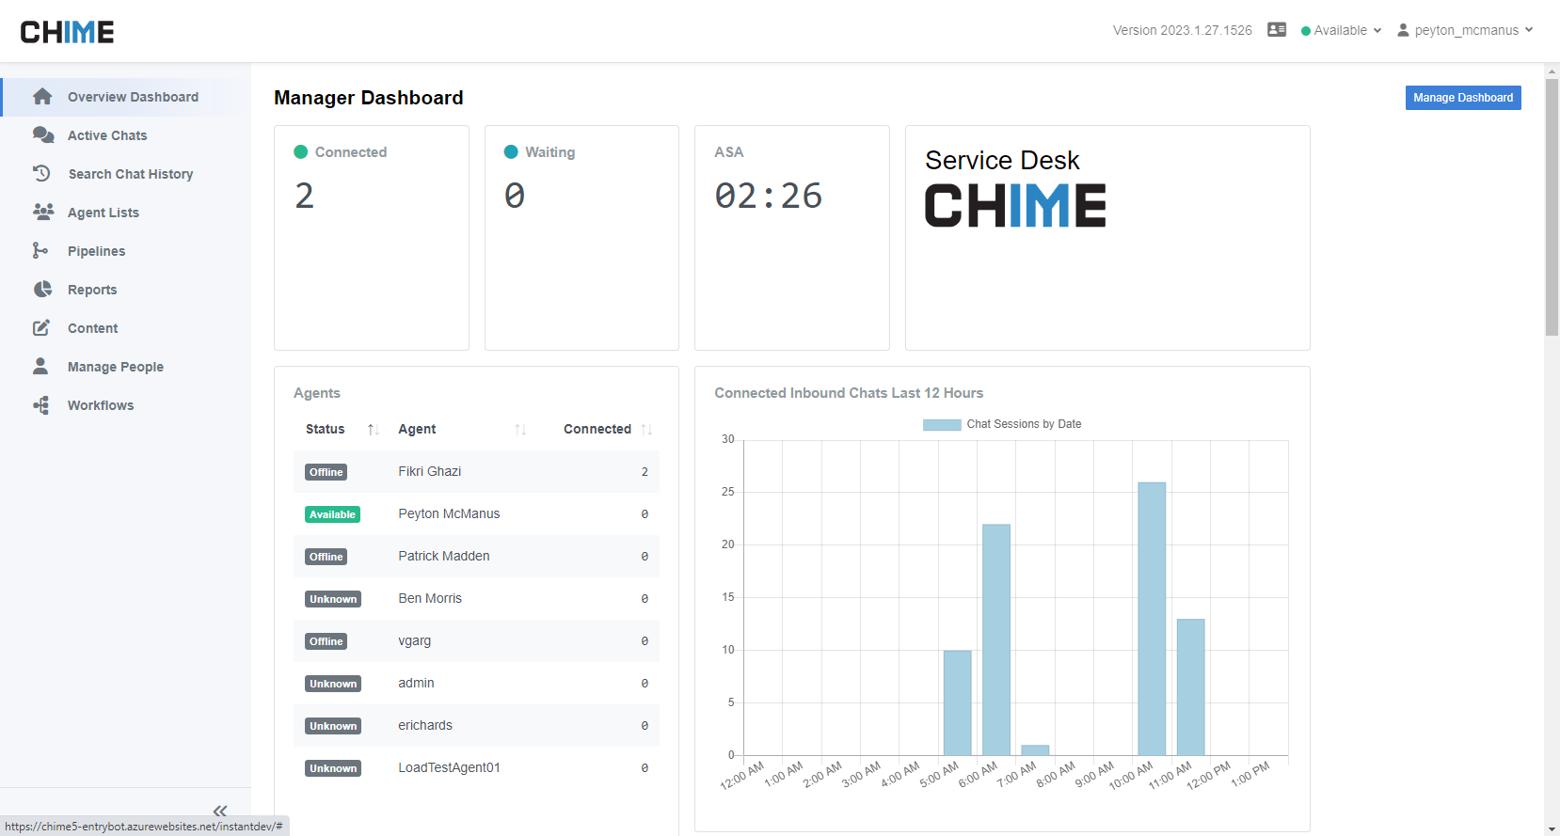Image resolution: width=1560 pixels, height=836 pixels.
Task: Sort agents table by Agent arrows
Action: [x=520, y=429]
